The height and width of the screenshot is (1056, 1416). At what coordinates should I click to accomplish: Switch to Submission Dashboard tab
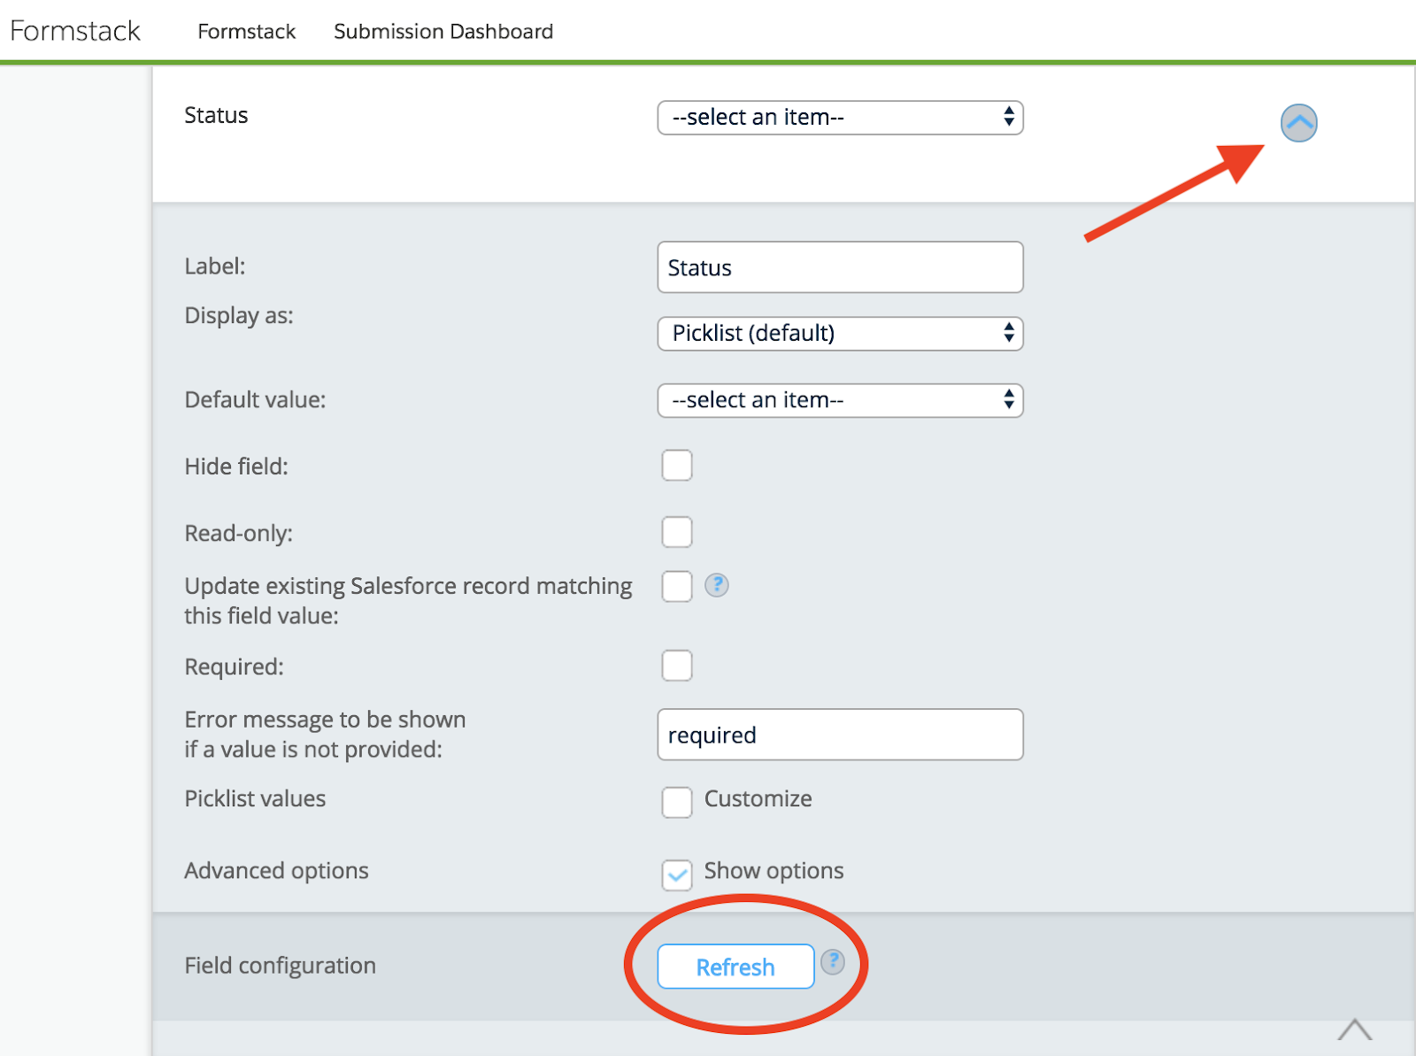click(443, 32)
